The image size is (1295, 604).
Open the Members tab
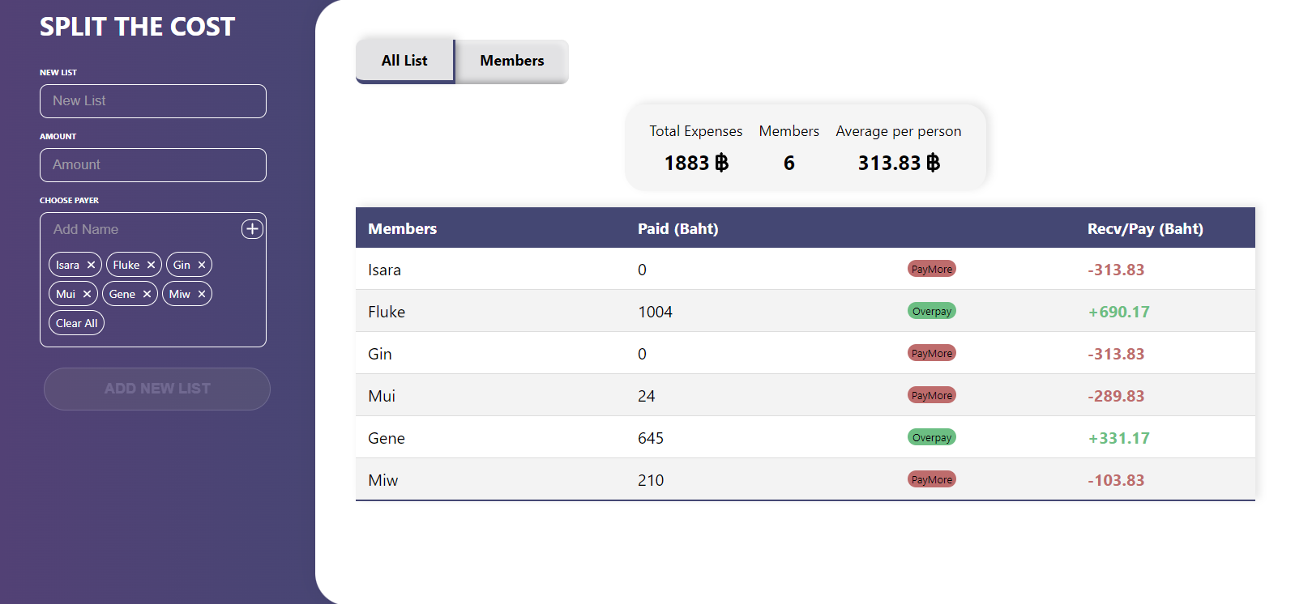(x=512, y=61)
